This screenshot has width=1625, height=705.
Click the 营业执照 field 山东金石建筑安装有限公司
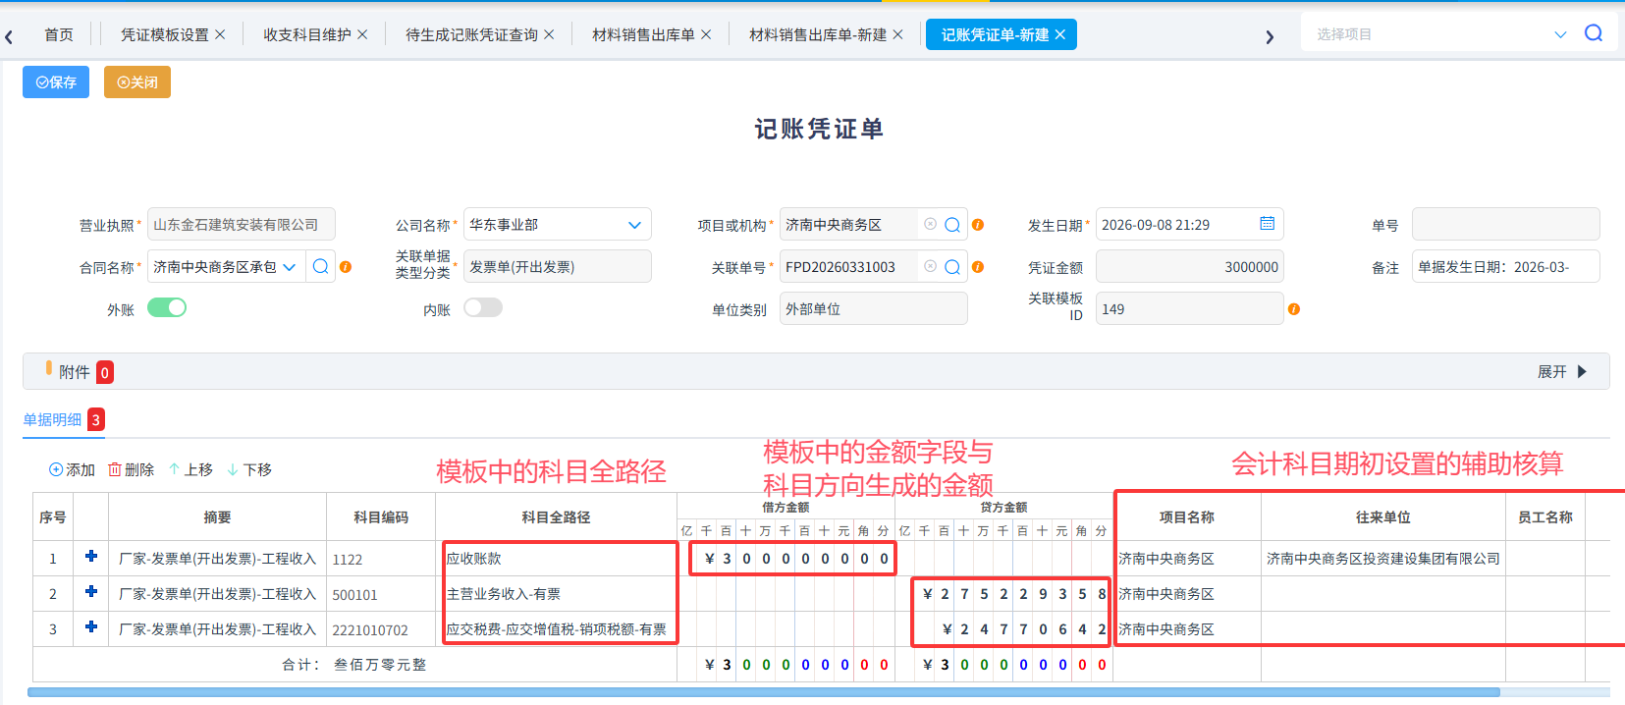[x=242, y=225]
